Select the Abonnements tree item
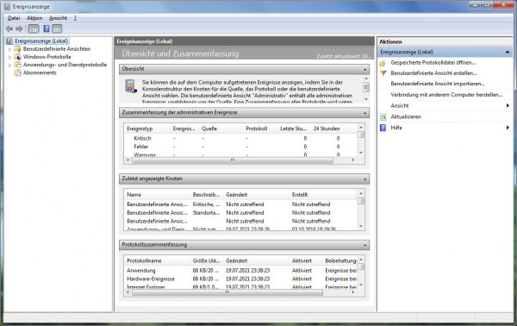Image resolution: width=517 pixels, height=326 pixels. [x=40, y=72]
